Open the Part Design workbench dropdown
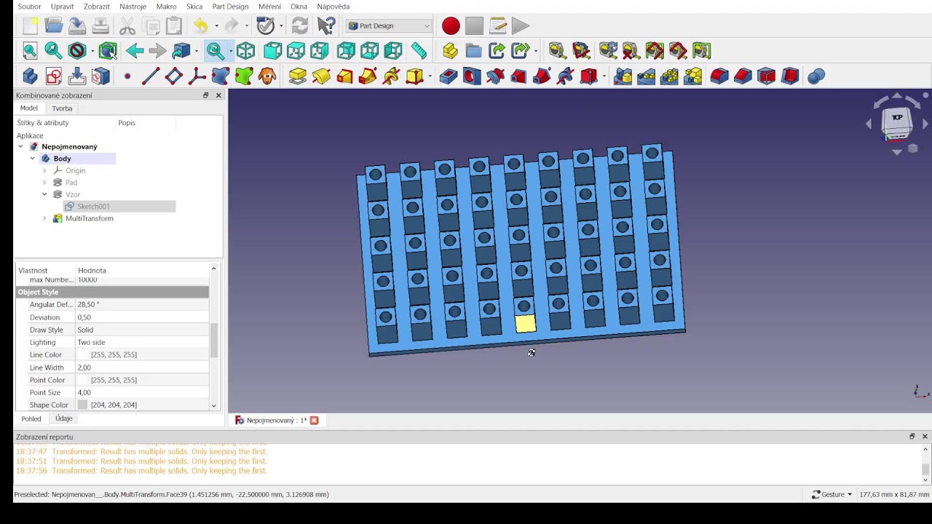 click(x=390, y=26)
